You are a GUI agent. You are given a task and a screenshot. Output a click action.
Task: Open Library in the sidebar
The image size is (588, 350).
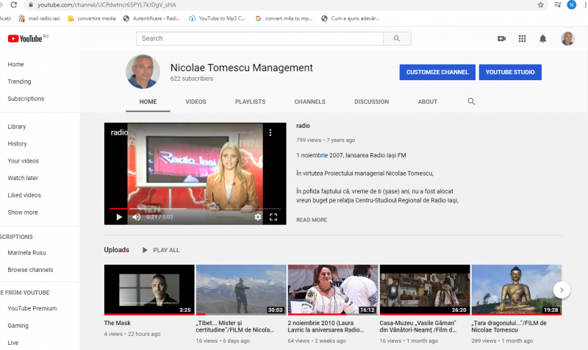(x=17, y=126)
